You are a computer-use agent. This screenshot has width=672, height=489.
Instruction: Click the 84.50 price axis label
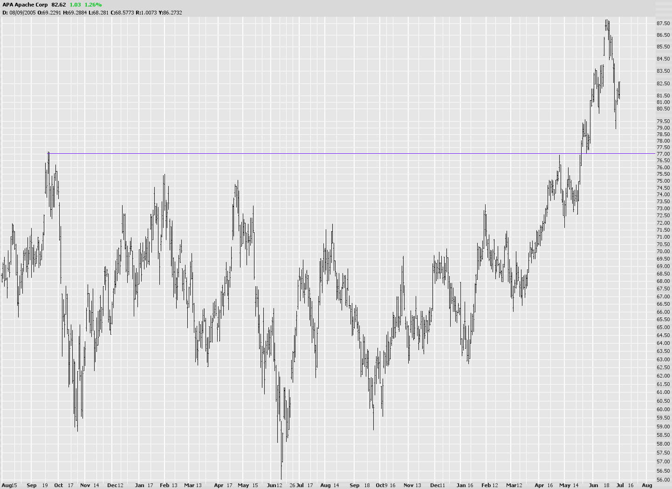click(663, 59)
